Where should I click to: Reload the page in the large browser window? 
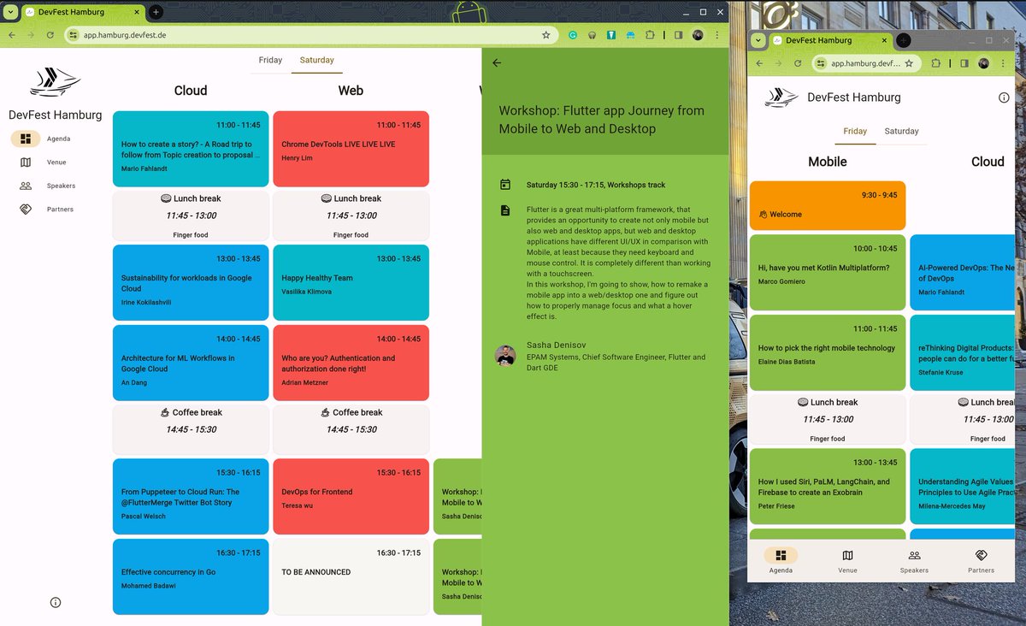click(x=50, y=35)
